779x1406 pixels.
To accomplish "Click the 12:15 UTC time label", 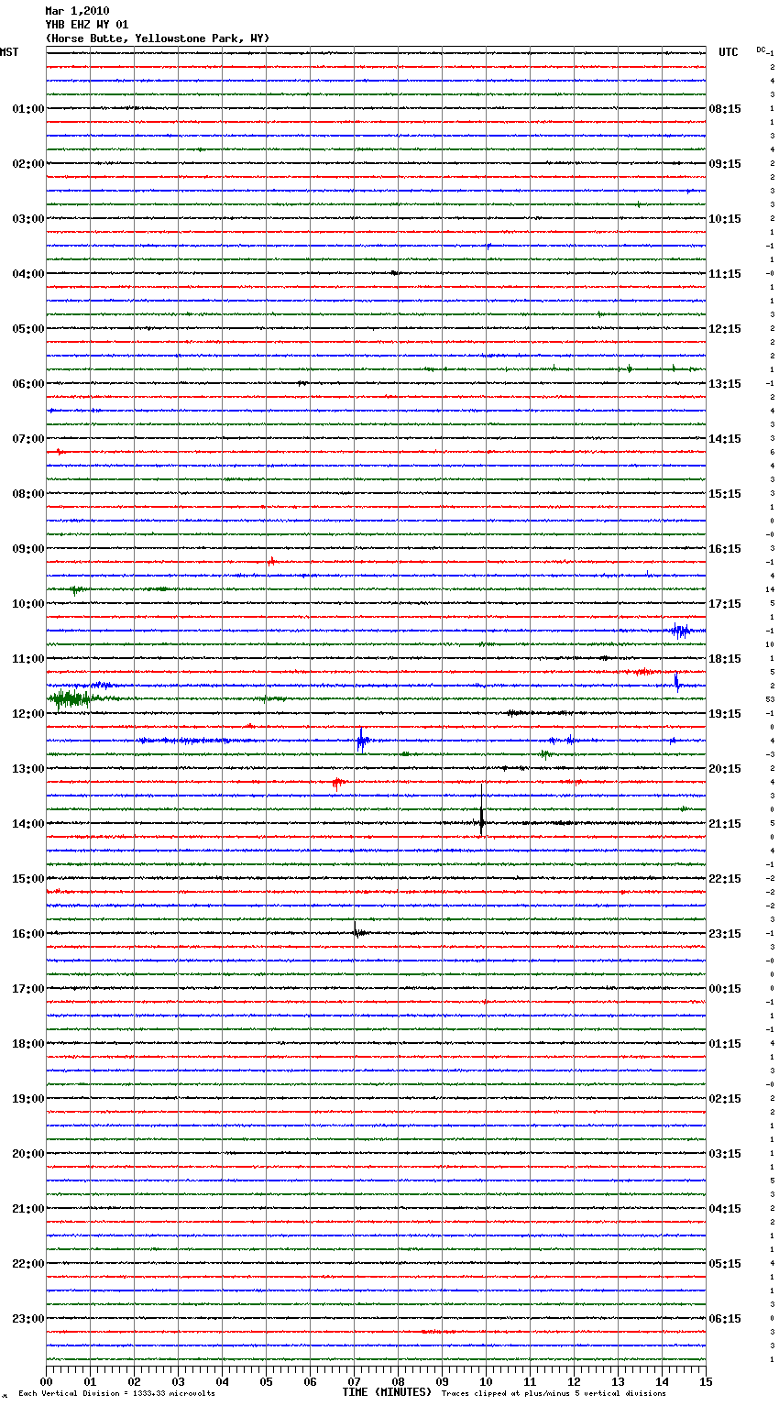I will 725,329.
